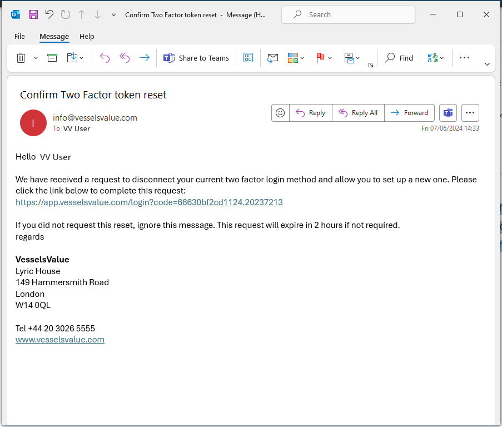This screenshot has height=427, width=502.
Task: Click the Save icon in title bar
Action: [x=33, y=14]
